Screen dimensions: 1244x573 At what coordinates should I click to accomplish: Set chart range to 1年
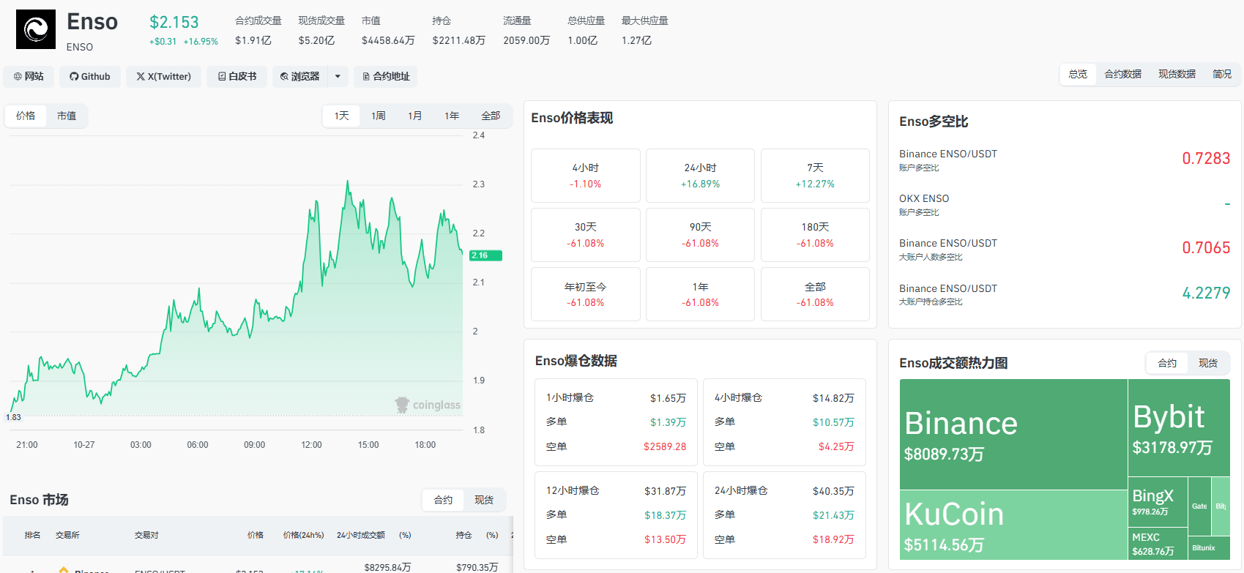(x=452, y=116)
